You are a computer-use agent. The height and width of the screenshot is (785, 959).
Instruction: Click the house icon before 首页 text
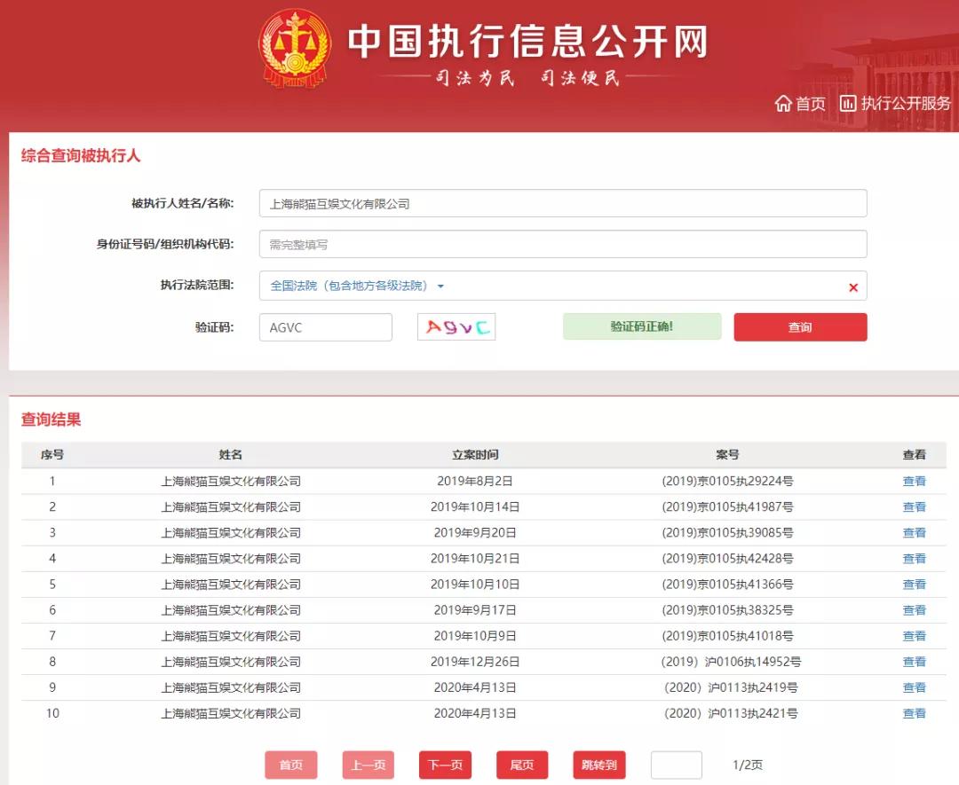785,103
